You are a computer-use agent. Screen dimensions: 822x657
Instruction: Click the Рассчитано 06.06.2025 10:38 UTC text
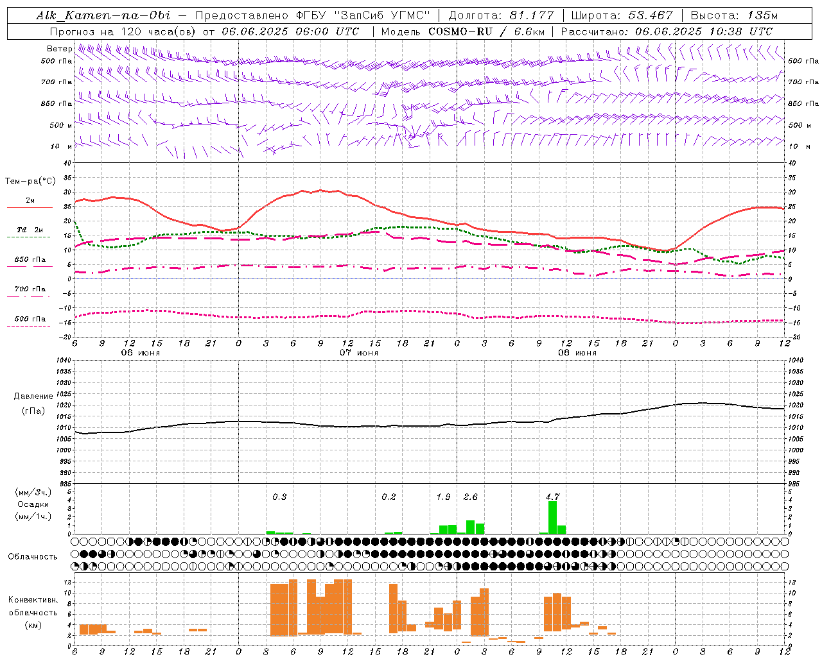[667, 31]
